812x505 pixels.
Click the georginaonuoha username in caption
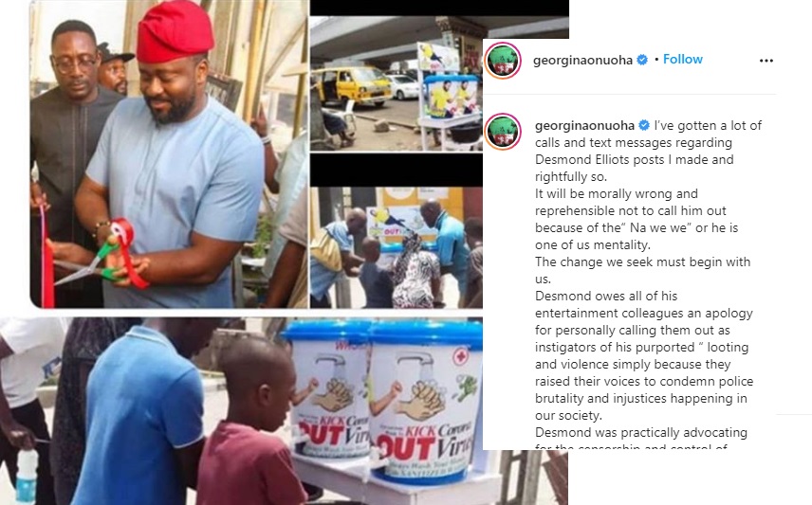click(584, 125)
